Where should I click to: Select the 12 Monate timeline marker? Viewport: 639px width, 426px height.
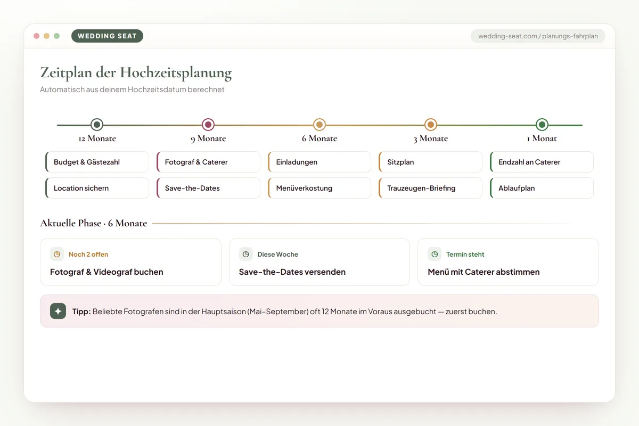tap(96, 125)
